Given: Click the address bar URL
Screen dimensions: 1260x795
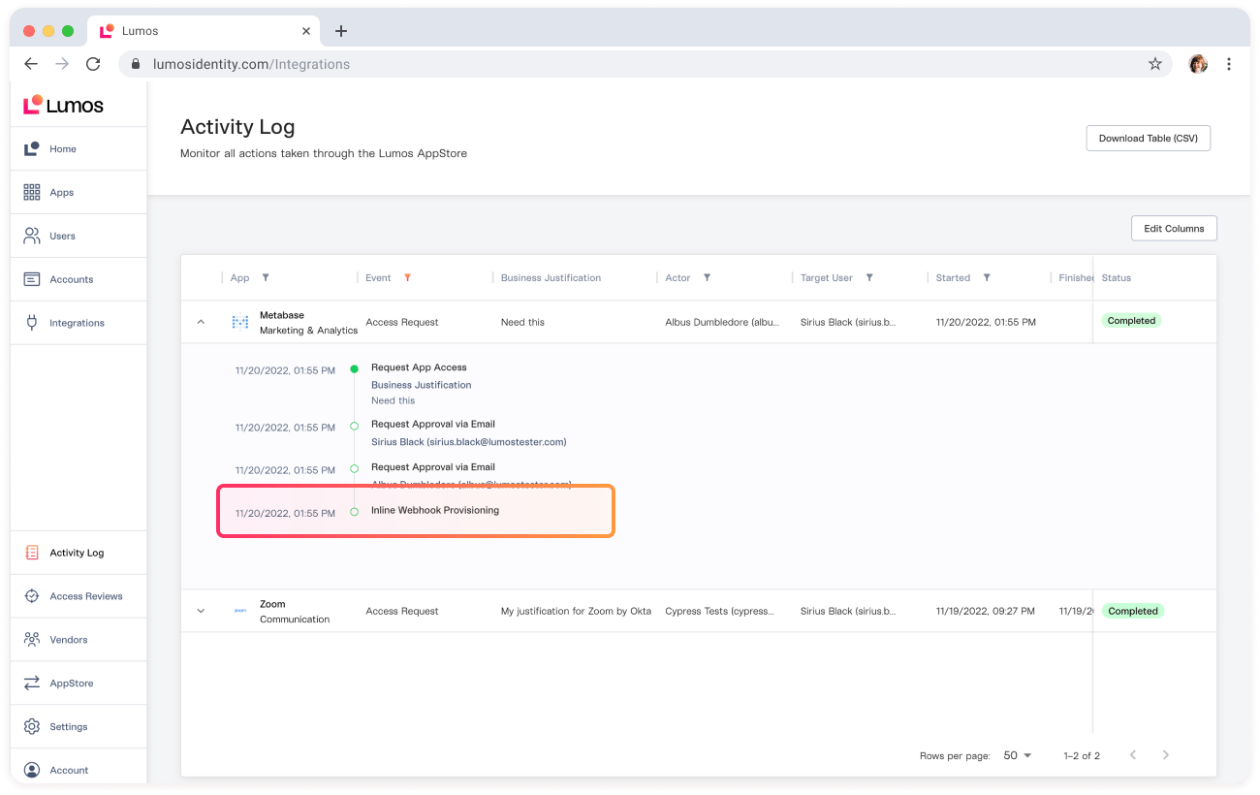Looking at the screenshot, I should [x=251, y=64].
